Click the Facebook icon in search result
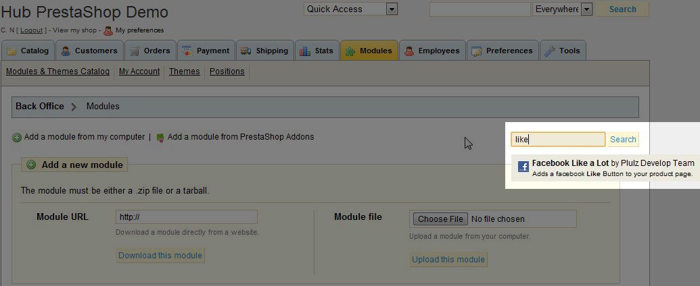Viewport: 700px width, 286px height. click(523, 167)
